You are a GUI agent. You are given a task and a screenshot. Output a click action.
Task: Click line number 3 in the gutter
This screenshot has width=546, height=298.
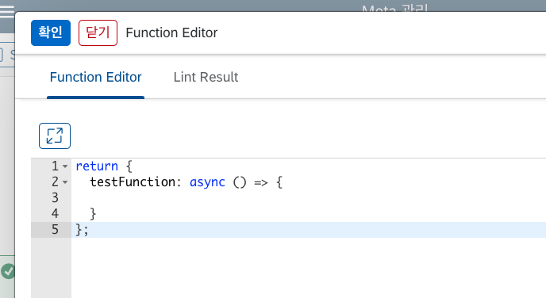coord(55,198)
